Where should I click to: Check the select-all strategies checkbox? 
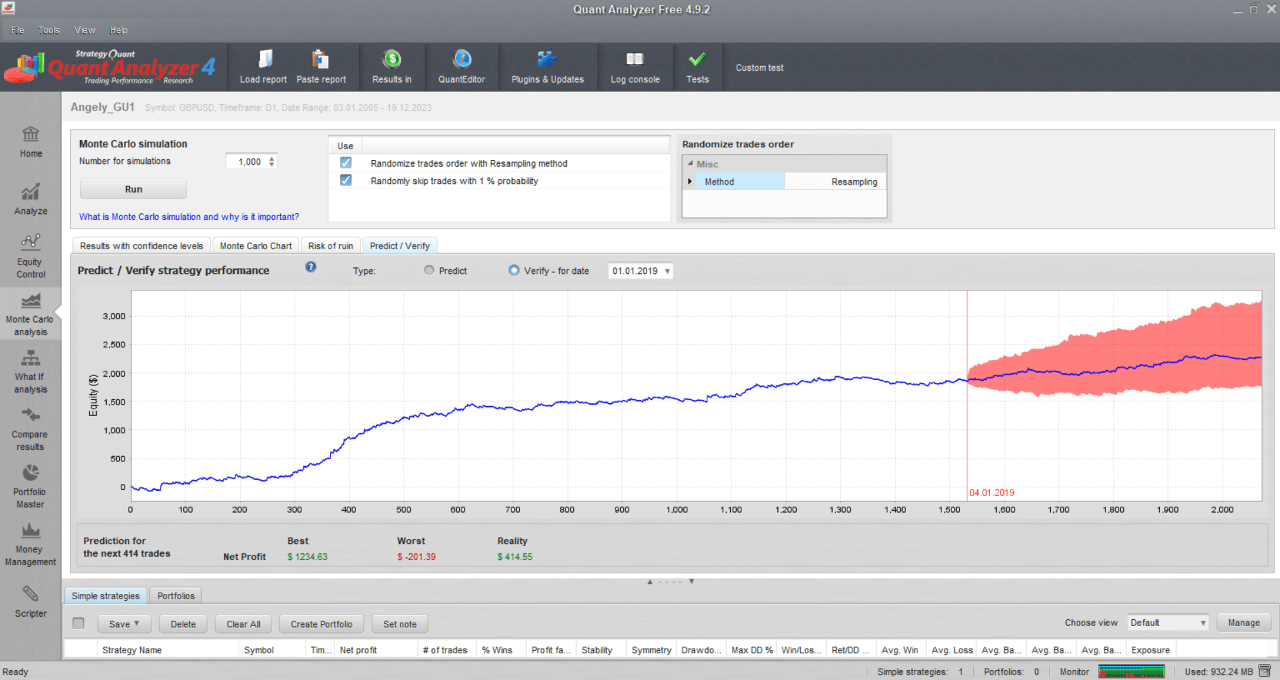click(79, 623)
